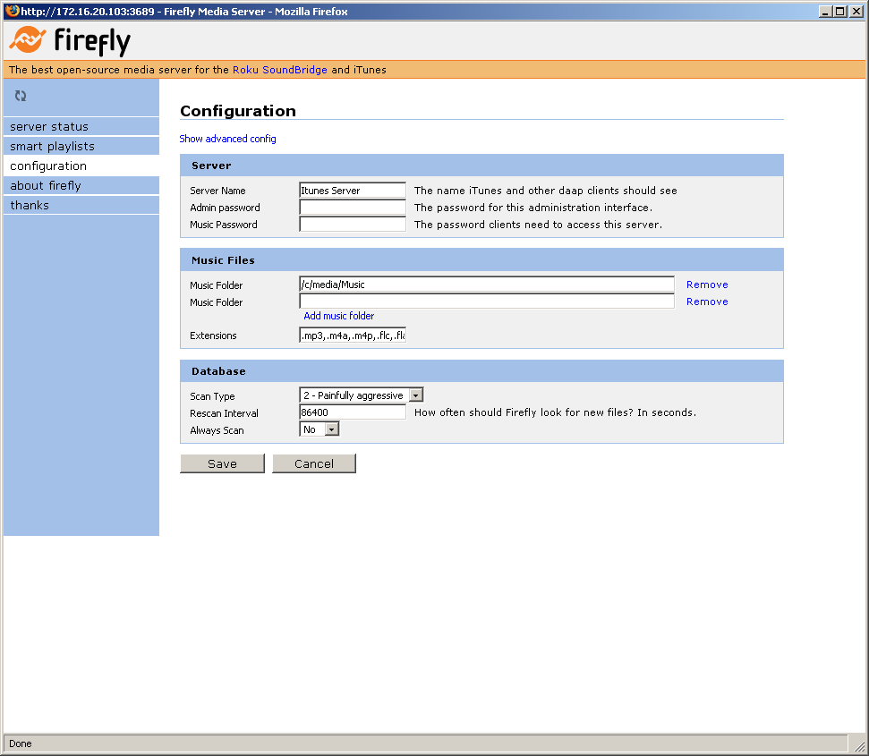Click the 'Done' status bar text

(x=21, y=743)
